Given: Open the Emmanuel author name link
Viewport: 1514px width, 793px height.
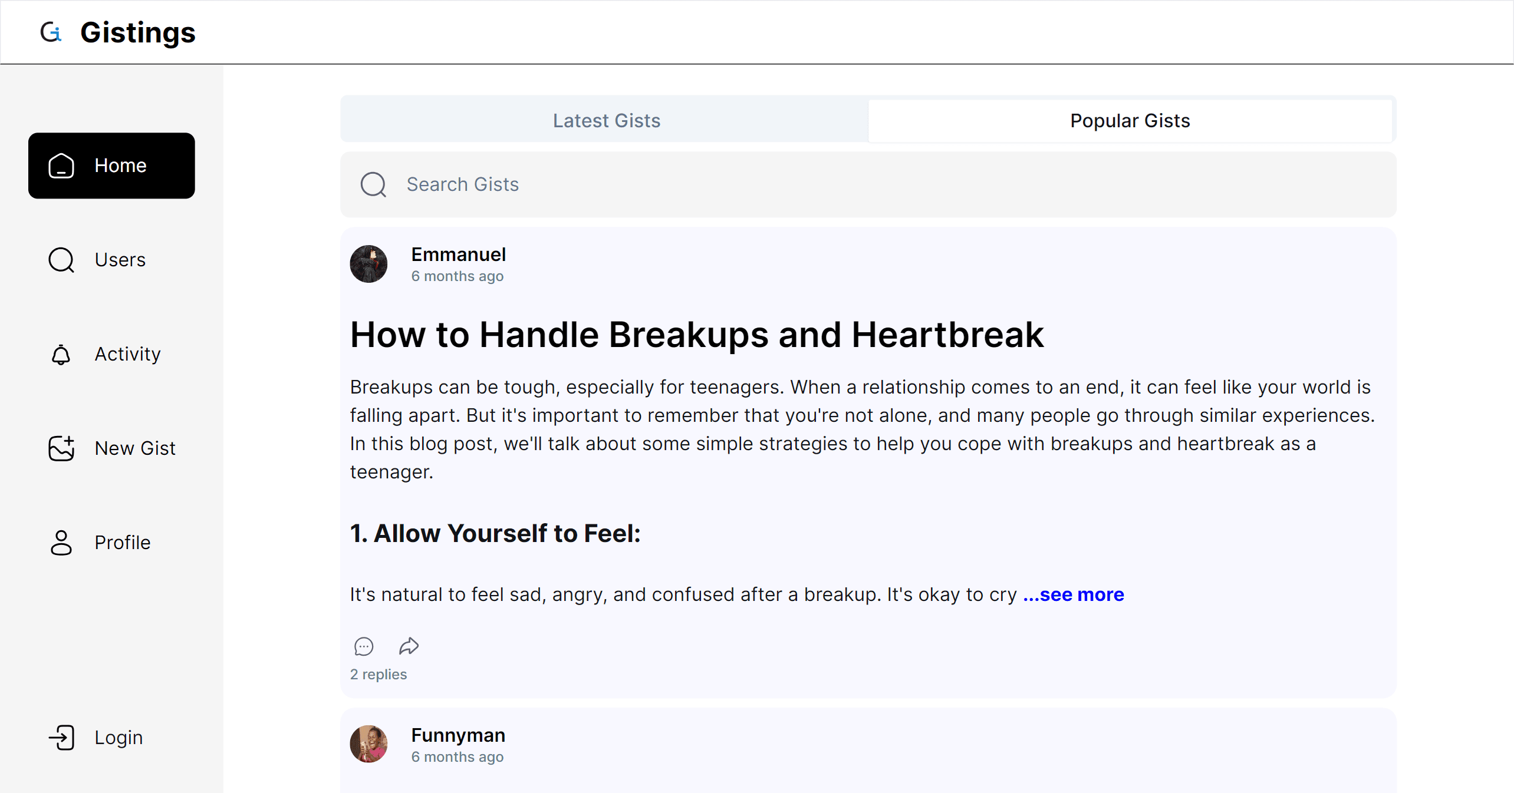Looking at the screenshot, I should click(458, 255).
